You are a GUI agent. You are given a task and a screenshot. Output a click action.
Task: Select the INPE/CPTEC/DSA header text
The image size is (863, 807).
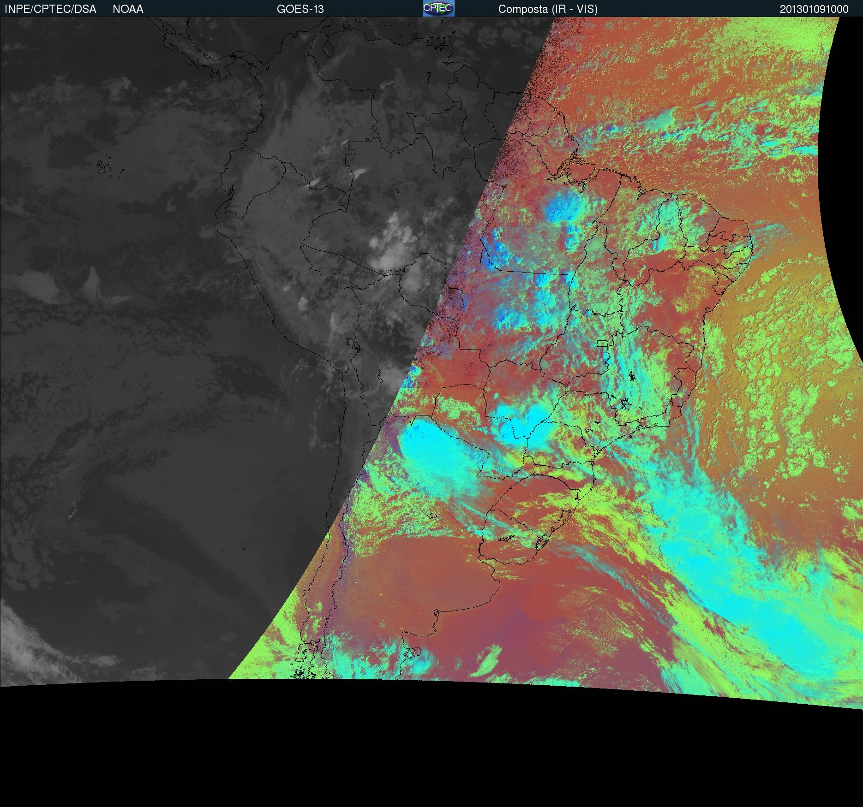pyautogui.click(x=50, y=9)
